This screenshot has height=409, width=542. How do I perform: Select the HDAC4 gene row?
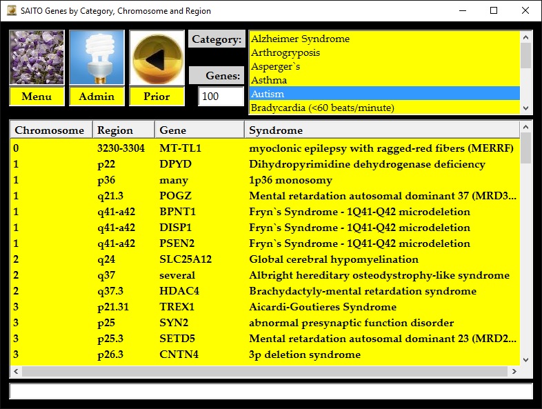point(178,291)
